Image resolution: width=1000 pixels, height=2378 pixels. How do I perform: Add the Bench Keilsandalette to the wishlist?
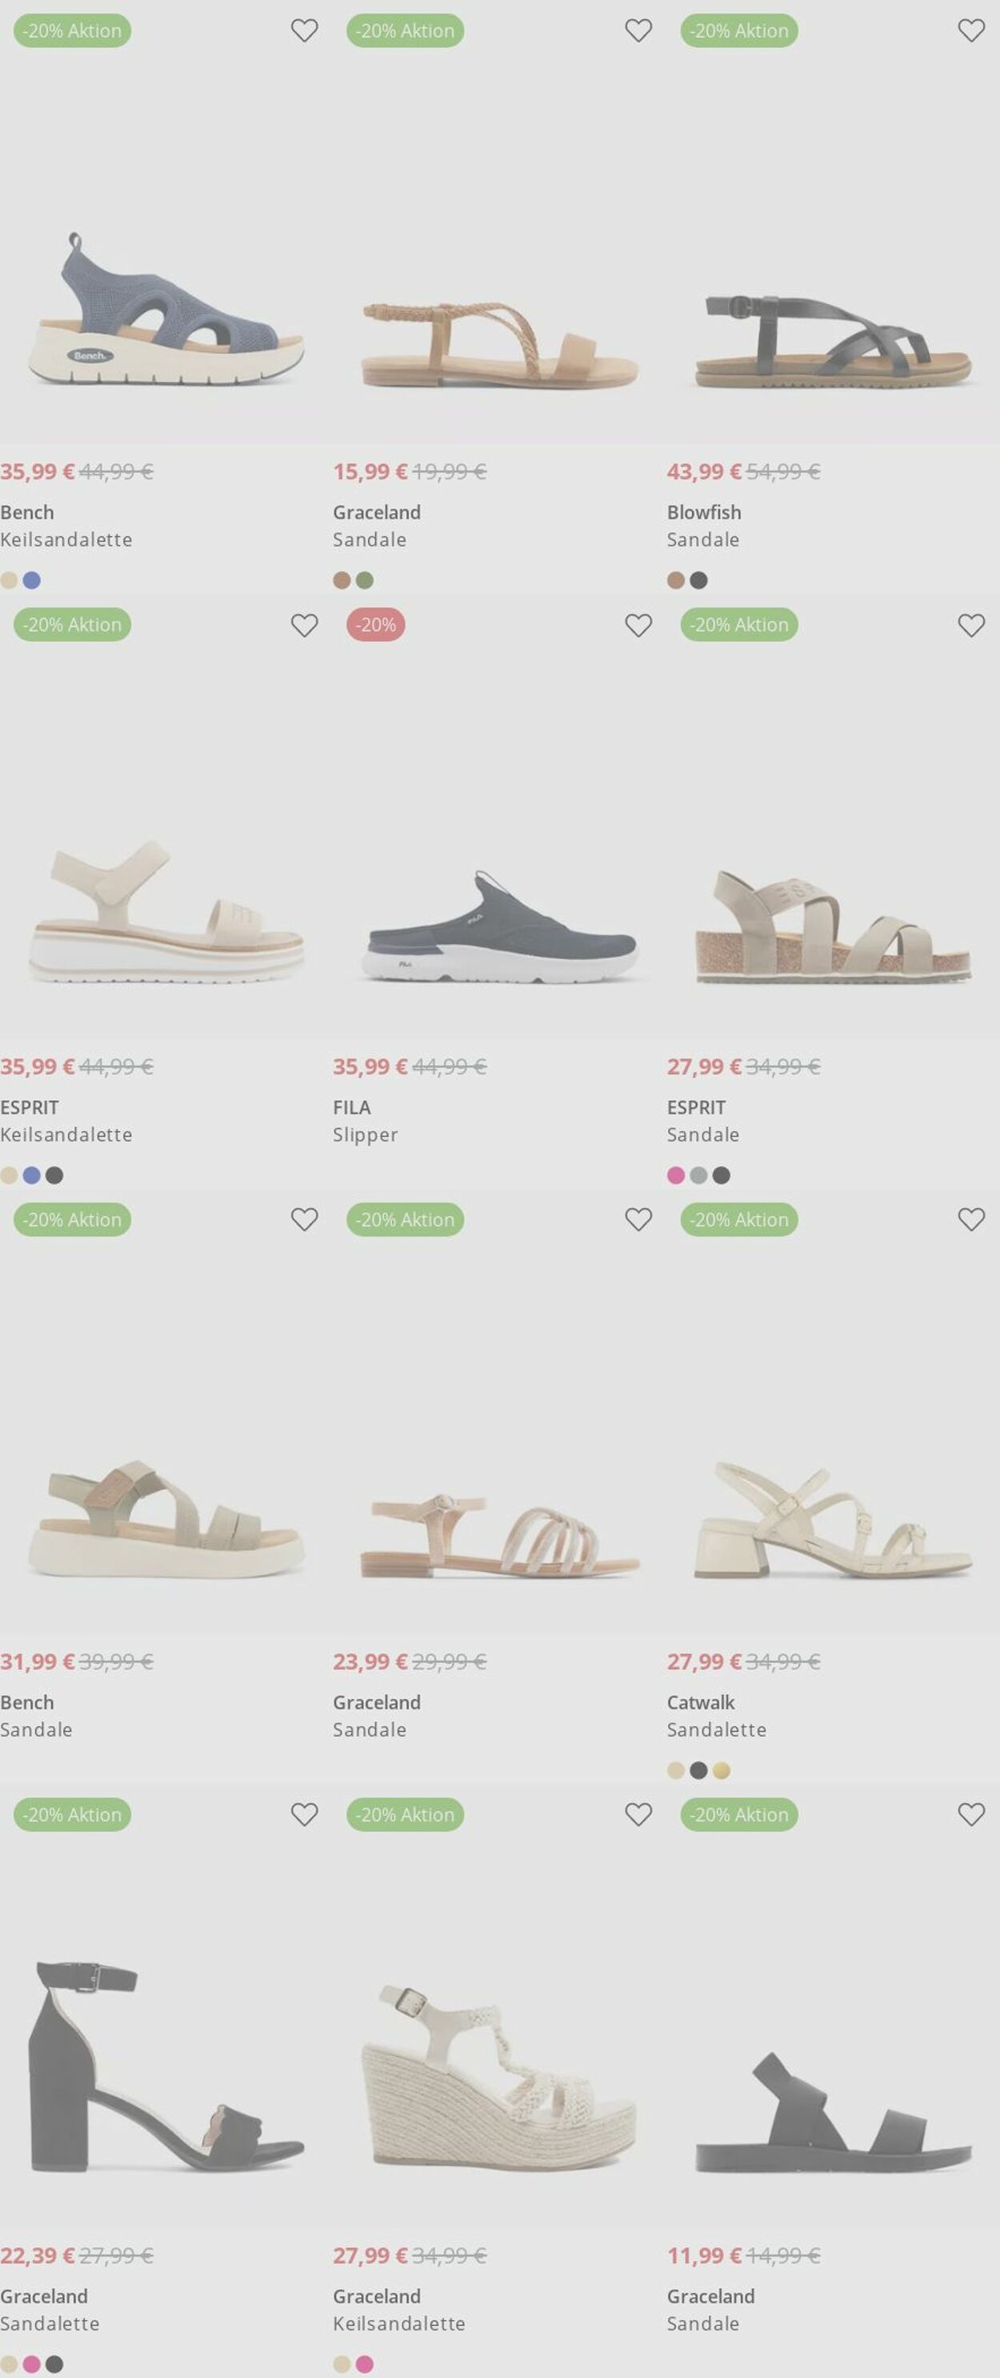pos(306,30)
